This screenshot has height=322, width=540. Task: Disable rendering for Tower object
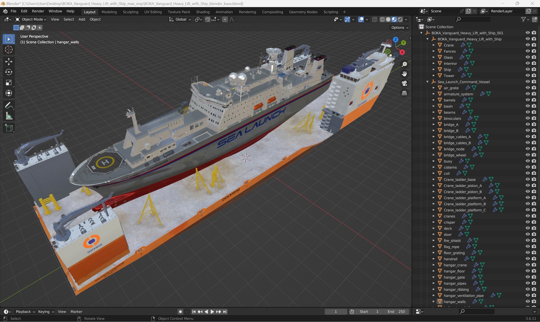(x=534, y=75)
